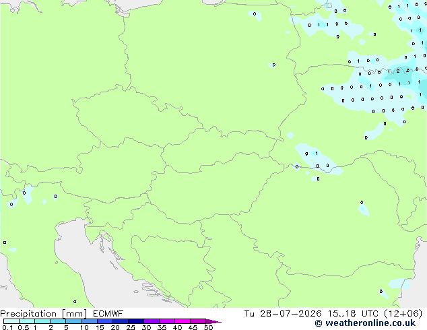Select the 5 to 10 mm legend swatch
Screen dimensions: 427x330
click(x=74, y=321)
